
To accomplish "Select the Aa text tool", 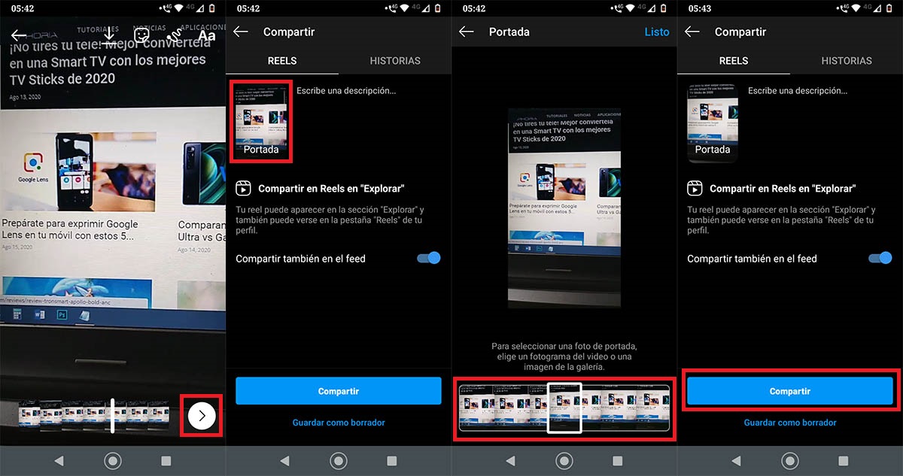I will pos(206,35).
